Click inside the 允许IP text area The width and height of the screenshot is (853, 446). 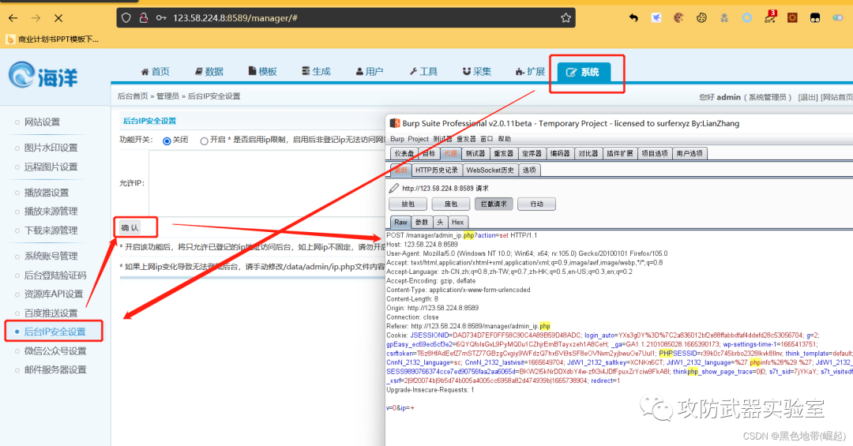[267, 183]
